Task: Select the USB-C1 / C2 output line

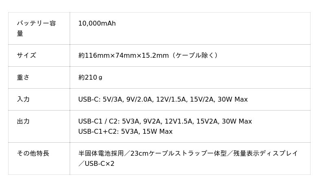Action: [x=165, y=121]
